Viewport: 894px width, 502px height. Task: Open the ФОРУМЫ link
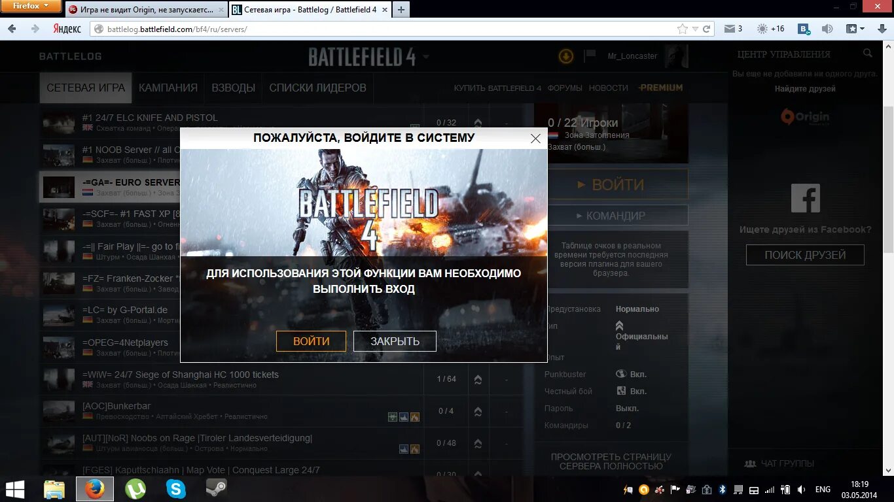click(x=565, y=88)
